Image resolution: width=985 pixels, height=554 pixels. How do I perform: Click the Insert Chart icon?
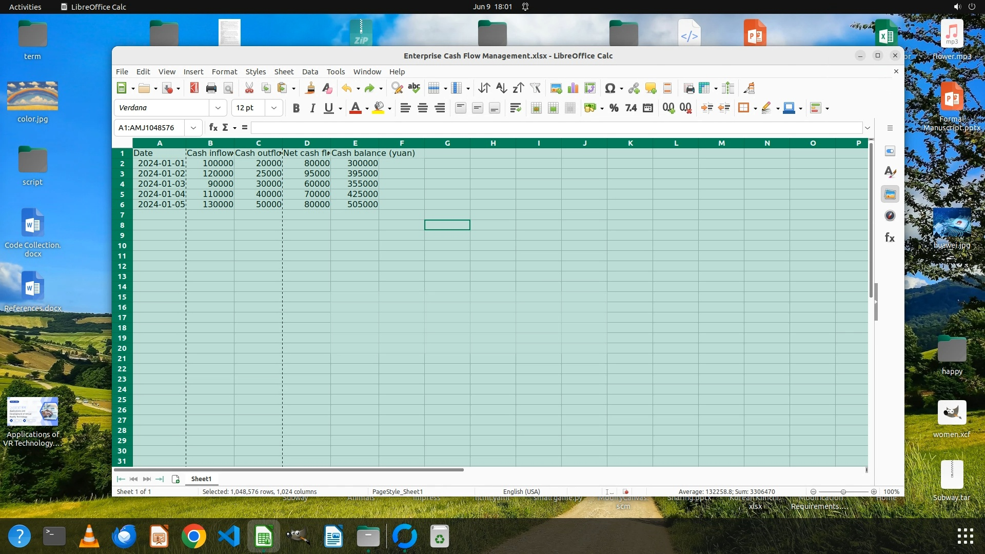[573, 88]
